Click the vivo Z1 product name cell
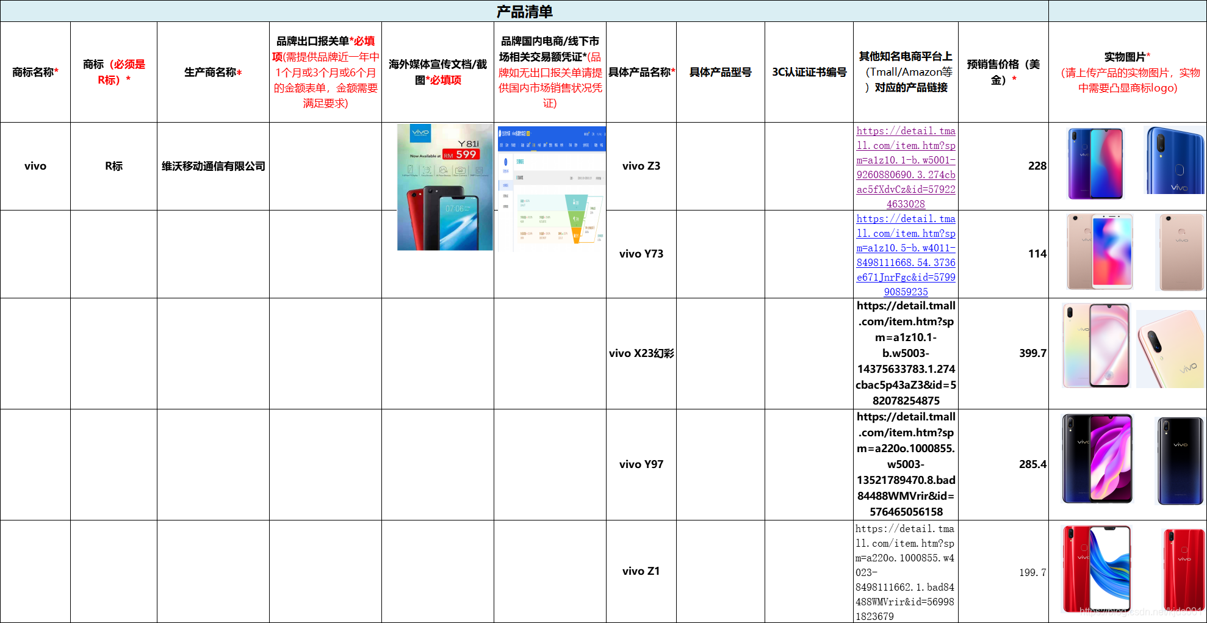 coord(641,571)
